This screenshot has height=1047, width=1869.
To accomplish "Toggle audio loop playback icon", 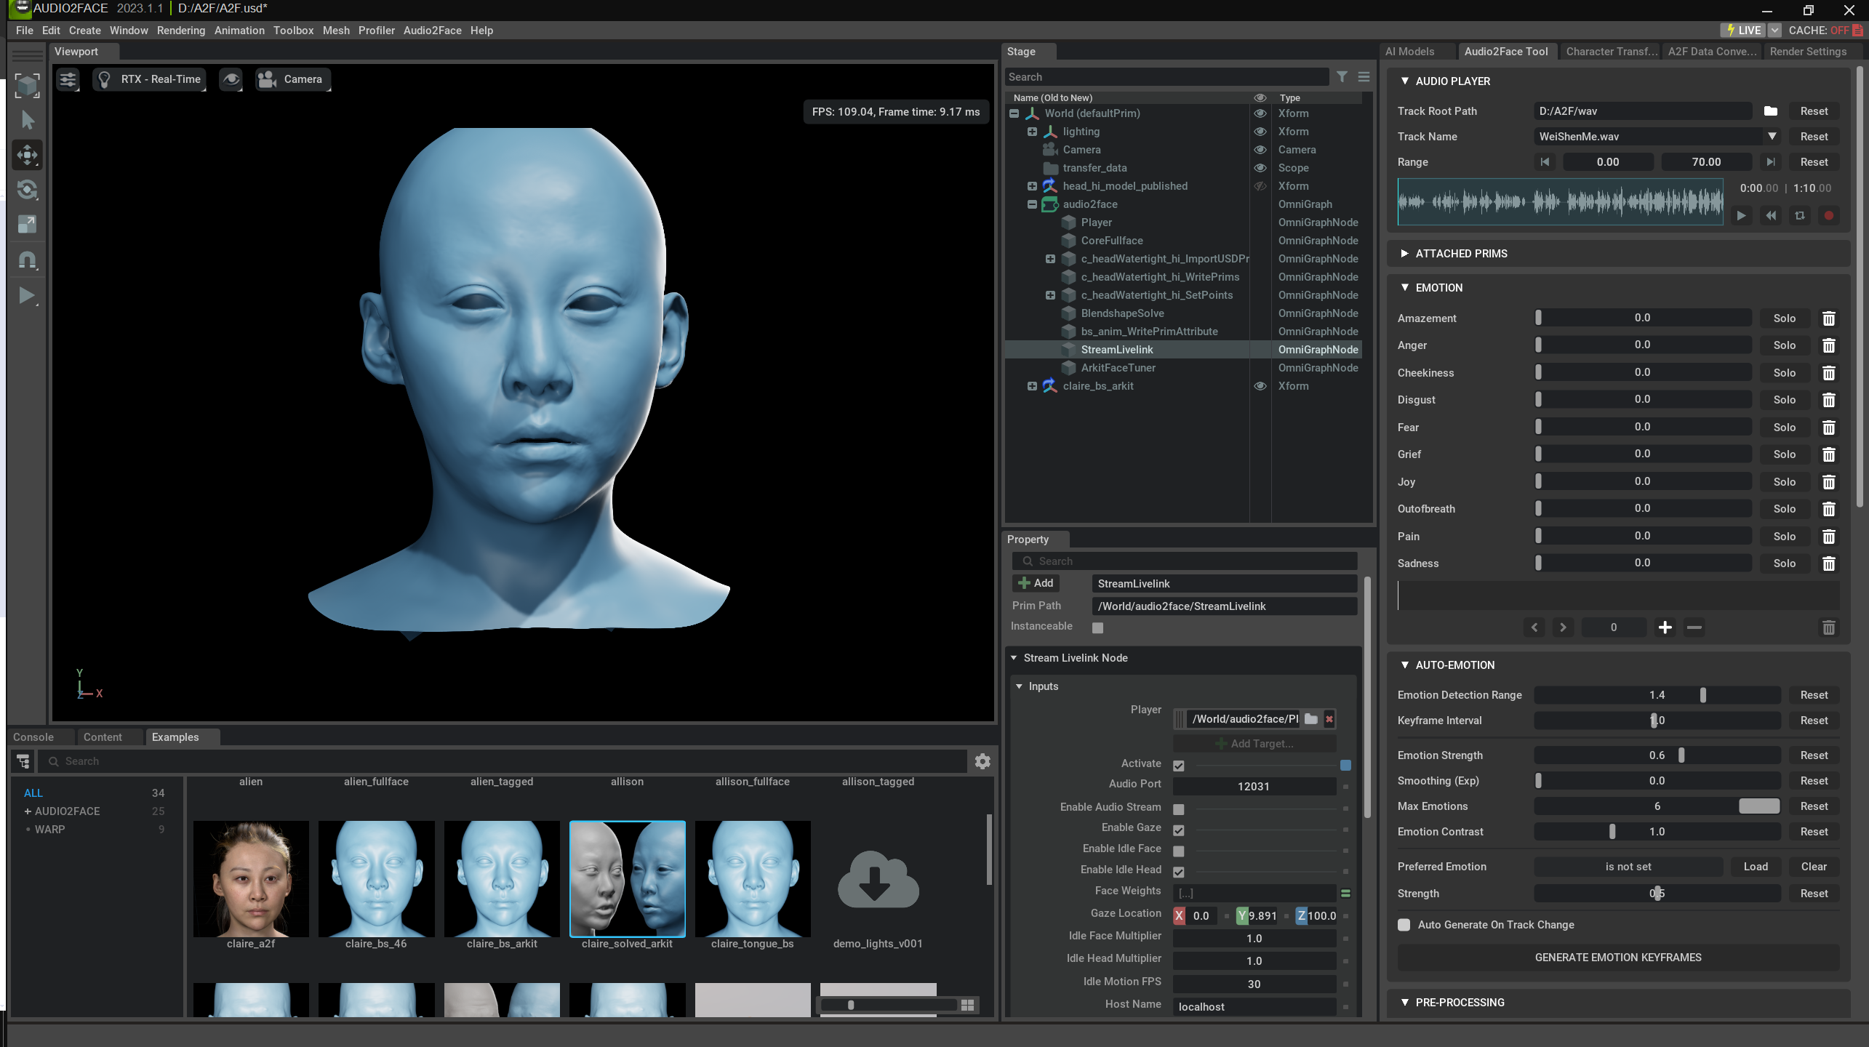I will (1799, 216).
